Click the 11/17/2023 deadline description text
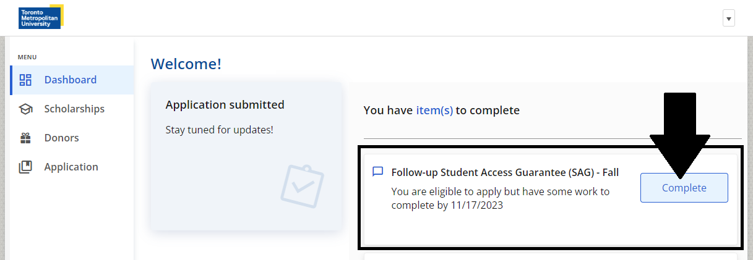The height and width of the screenshot is (260, 753). point(500,198)
